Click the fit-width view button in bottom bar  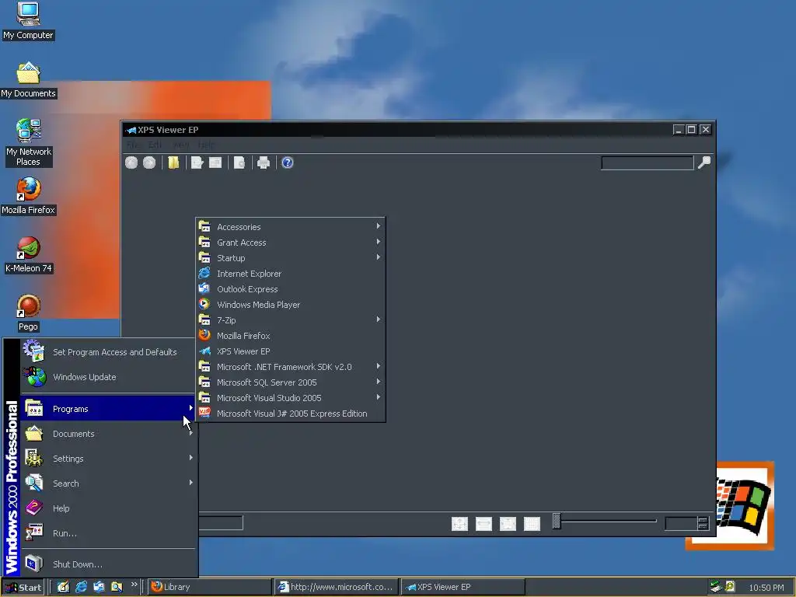point(484,523)
